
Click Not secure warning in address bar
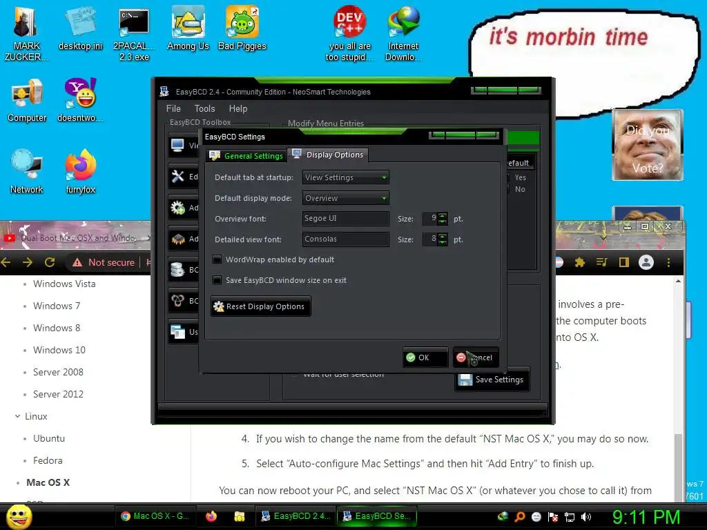point(104,262)
